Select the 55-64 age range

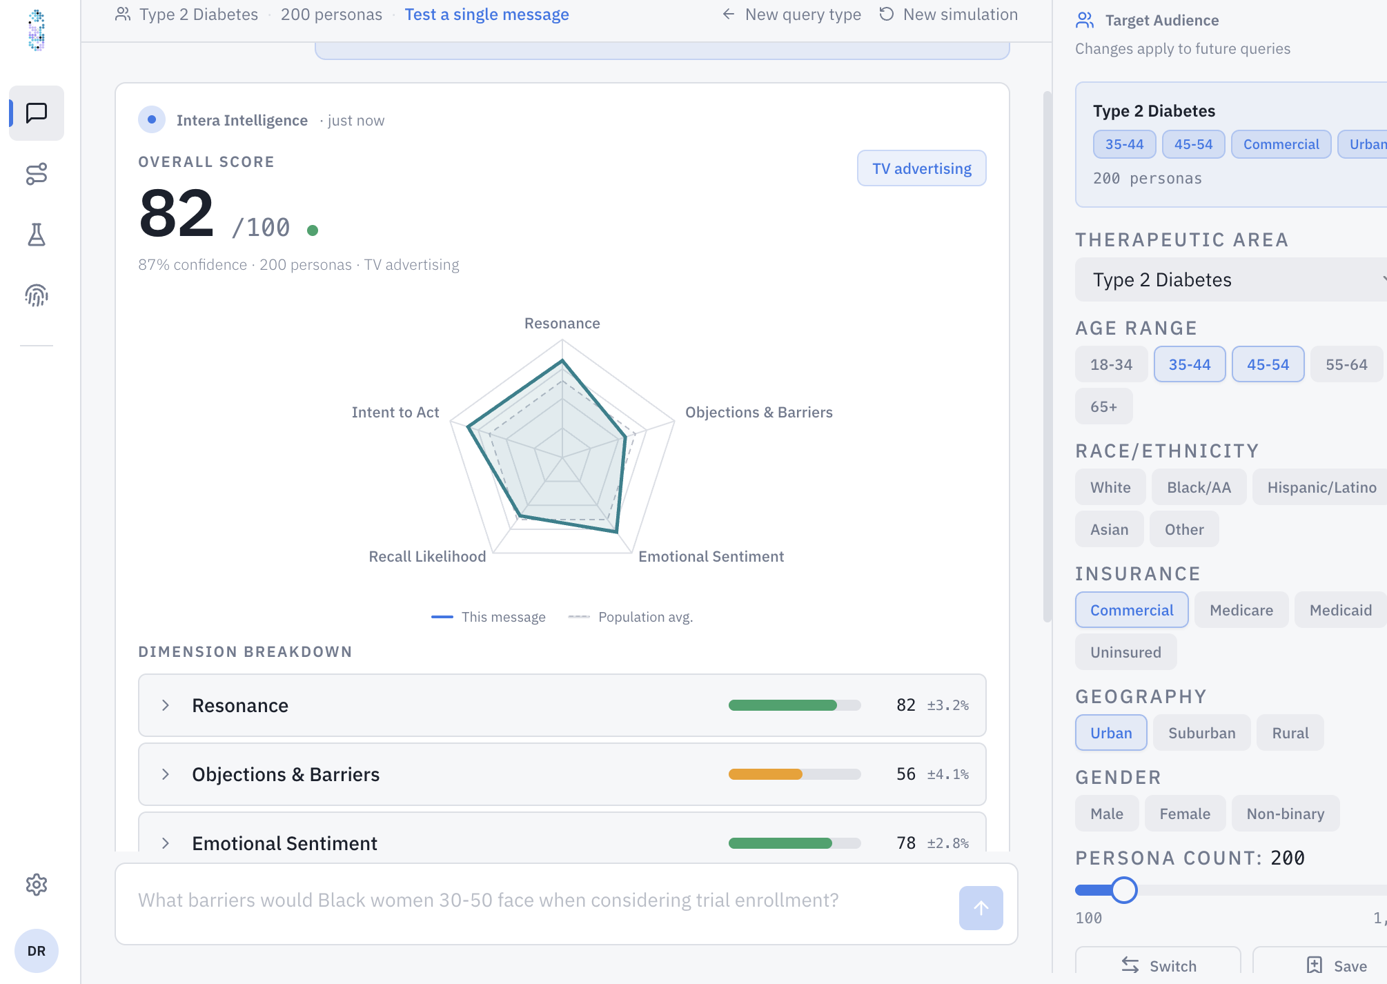pyautogui.click(x=1346, y=364)
